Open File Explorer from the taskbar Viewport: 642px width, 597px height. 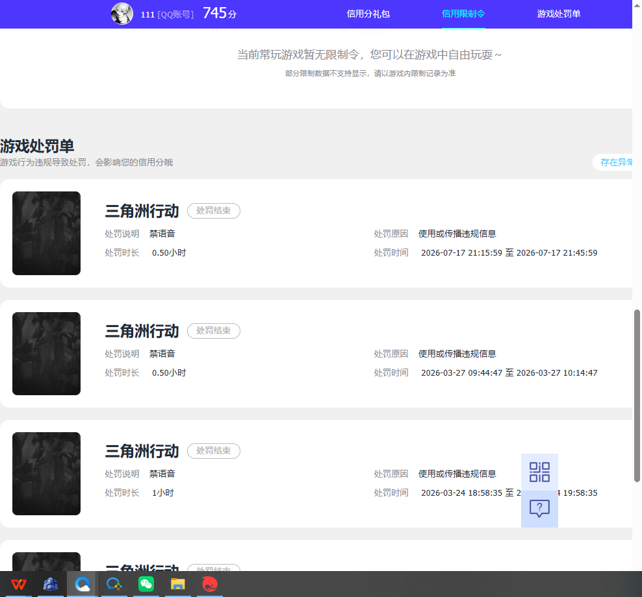click(177, 584)
